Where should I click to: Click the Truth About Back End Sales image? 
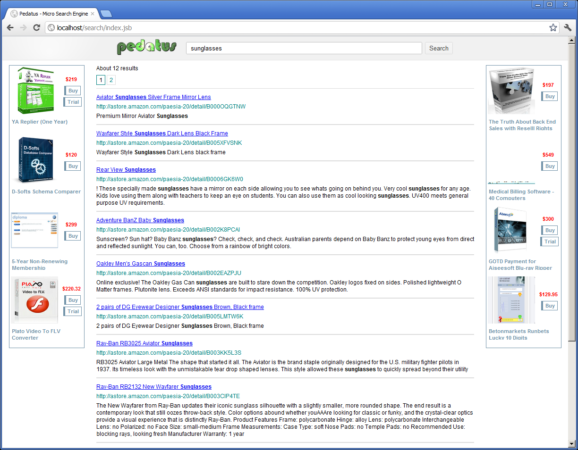pos(511,91)
